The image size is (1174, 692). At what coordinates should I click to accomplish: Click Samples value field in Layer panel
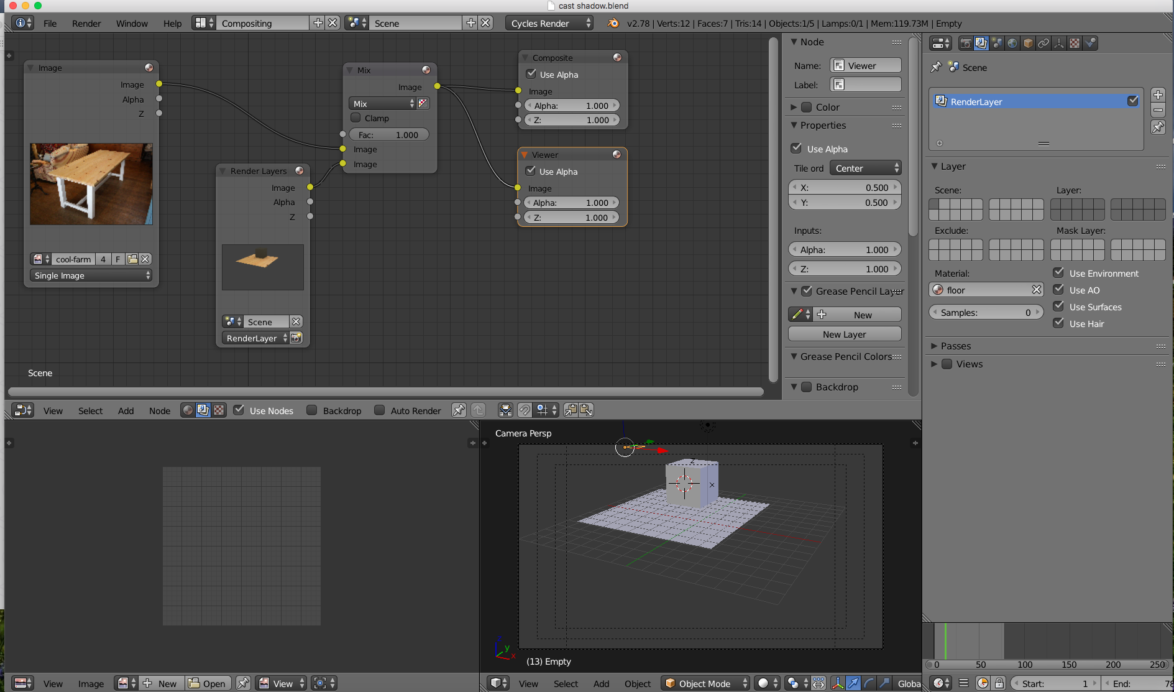[x=986, y=312]
